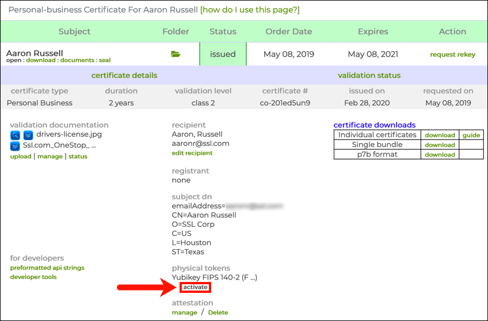Open the green folder icon for Aaron Russell
This screenshot has height=321, width=488.
(x=176, y=54)
